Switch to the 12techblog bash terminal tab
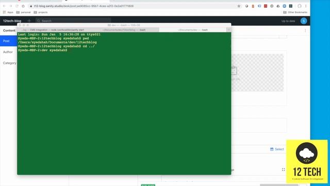330x186 pixels. tap(124, 30)
